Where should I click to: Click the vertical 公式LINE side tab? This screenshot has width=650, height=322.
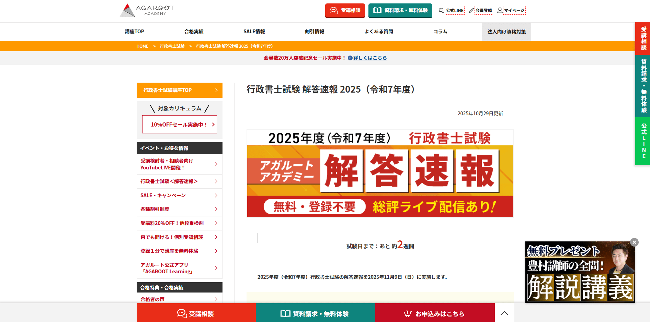point(643,141)
